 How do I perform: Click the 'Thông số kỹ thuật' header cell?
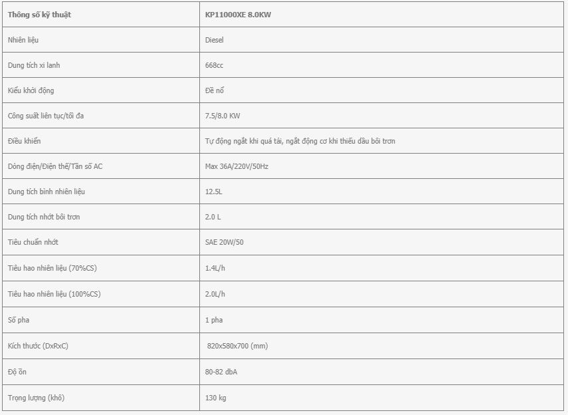coord(101,15)
